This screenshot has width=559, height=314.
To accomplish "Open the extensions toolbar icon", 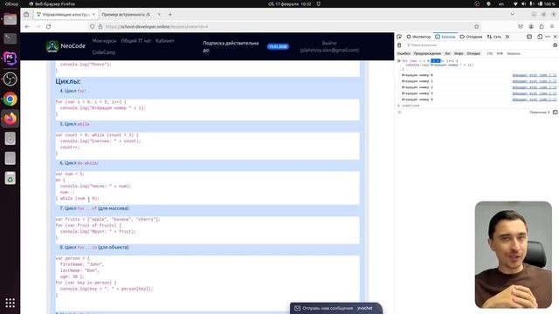I will click(542, 27).
